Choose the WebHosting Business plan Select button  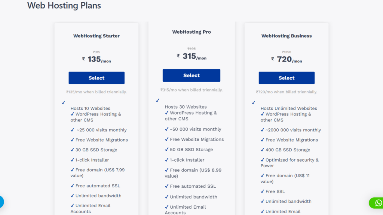(x=287, y=78)
